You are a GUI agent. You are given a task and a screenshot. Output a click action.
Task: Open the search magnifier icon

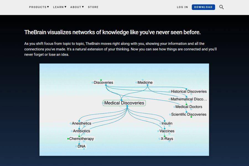click(x=221, y=7)
